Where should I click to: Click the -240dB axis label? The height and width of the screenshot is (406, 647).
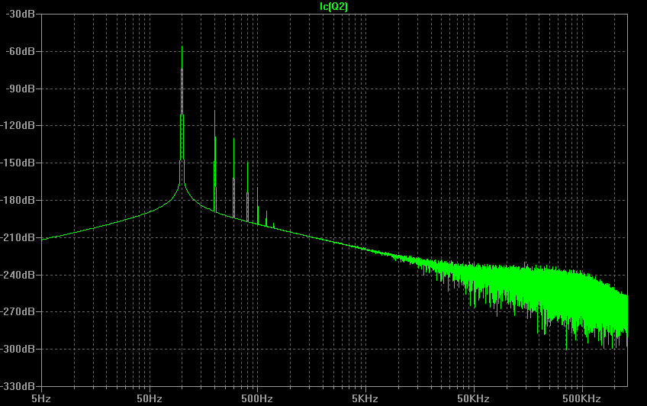[x=18, y=275]
